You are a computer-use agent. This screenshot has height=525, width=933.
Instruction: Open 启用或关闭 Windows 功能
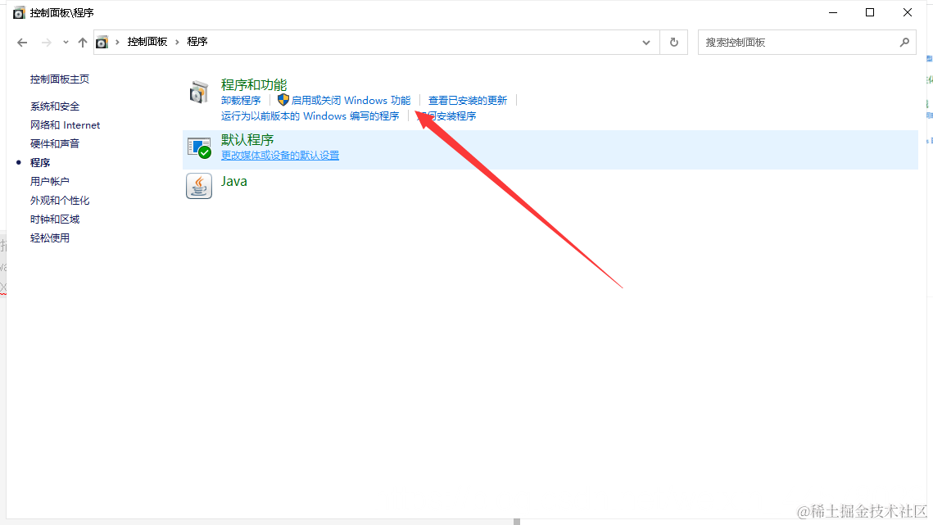click(x=351, y=101)
